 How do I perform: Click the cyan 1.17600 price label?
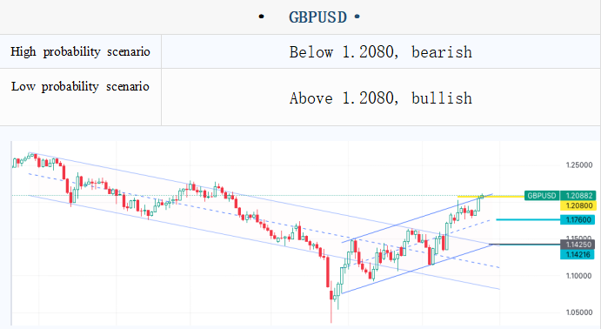[x=578, y=219]
